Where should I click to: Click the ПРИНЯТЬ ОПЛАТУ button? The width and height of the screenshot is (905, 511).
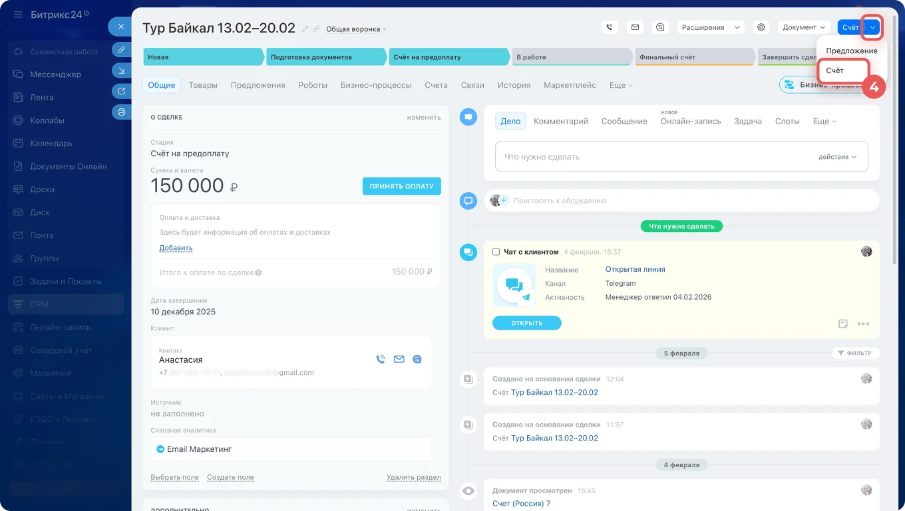401,186
